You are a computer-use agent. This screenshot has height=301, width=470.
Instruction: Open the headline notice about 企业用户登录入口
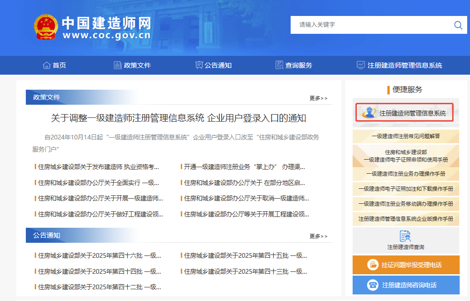point(178,118)
